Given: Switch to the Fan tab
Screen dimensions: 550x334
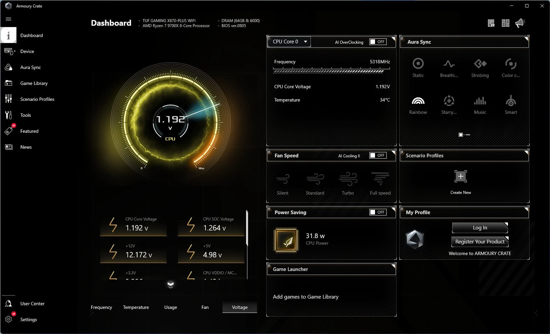Looking at the screenshot, I should click(205, 307).
